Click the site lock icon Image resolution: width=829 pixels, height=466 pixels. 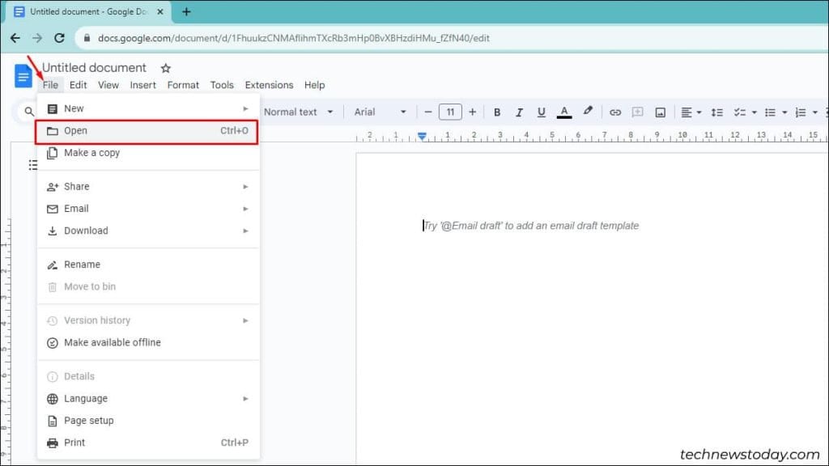(x=87, y=38)
